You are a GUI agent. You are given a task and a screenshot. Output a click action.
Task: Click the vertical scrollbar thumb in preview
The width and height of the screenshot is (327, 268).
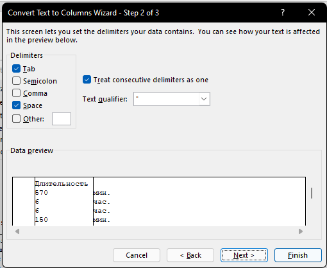(312, 193)
